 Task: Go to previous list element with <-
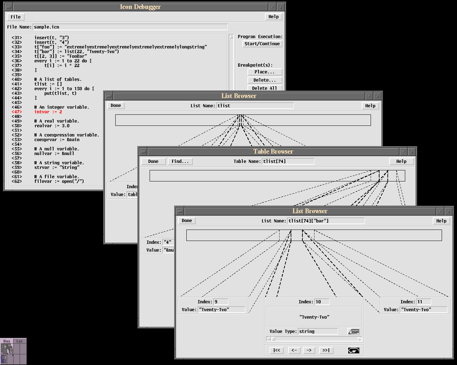click(x=294, y=350)
